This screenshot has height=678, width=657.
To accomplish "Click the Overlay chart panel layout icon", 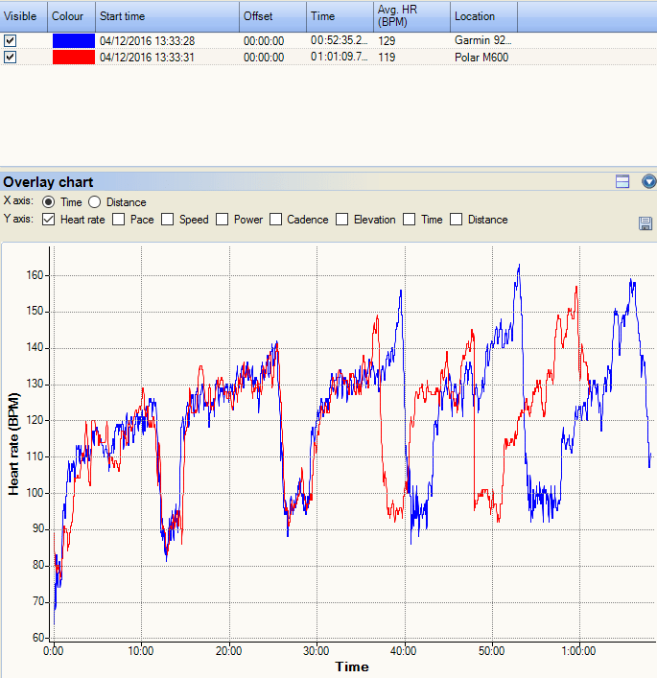I will tap(622, 181).
